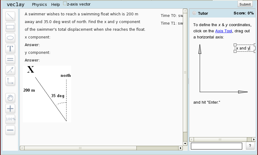258x155 pixels.
Task: Click the problem area vertical scrollbar down arrow
Action: [x=185, y=143]
